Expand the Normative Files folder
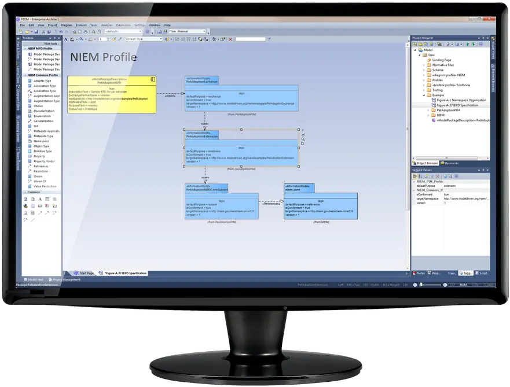 [x=424, y=65]
